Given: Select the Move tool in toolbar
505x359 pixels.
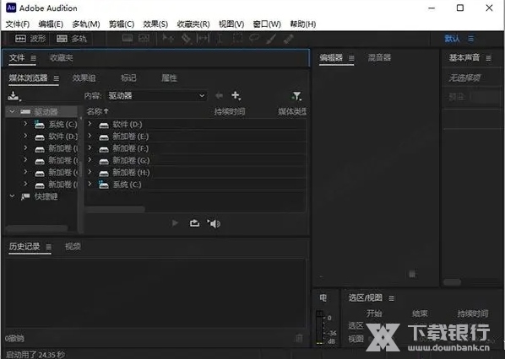Looking at the screenshot, I should coord(168,39).
